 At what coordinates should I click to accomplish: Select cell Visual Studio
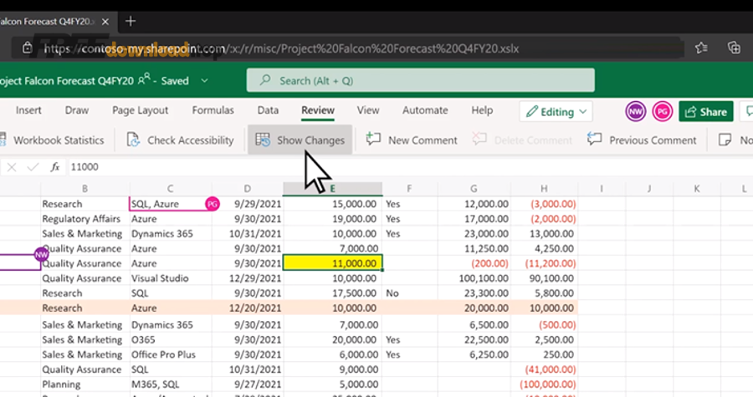[171, 278]
